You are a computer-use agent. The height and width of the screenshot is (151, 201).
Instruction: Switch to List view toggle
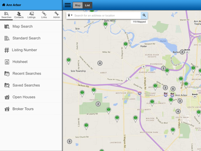(88, 5)
